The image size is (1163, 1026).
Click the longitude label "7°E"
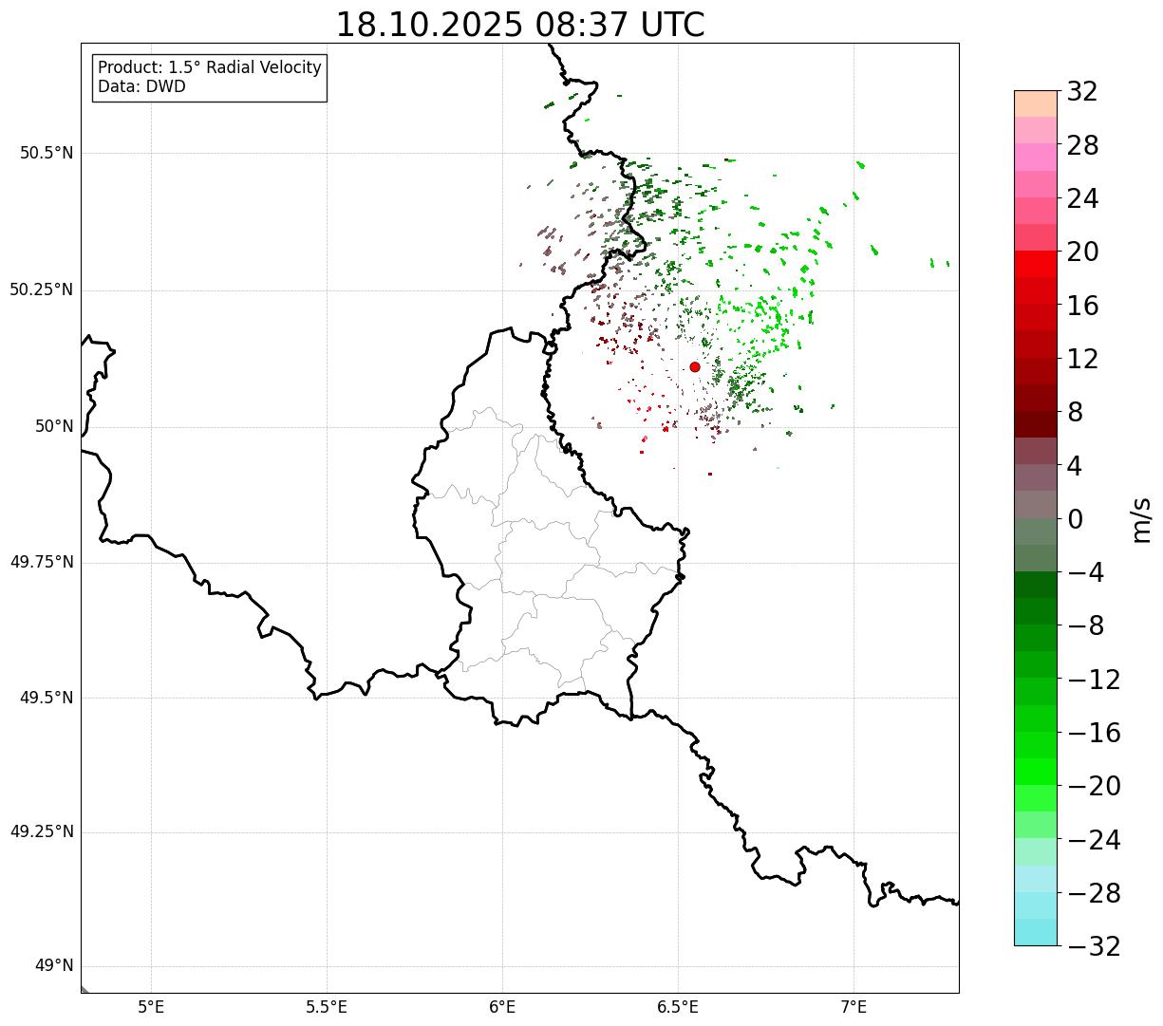tap(853, 1007)
